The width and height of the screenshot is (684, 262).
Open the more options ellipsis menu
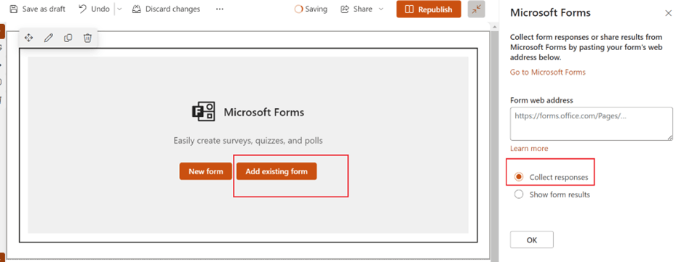click(x=220, y=9)
